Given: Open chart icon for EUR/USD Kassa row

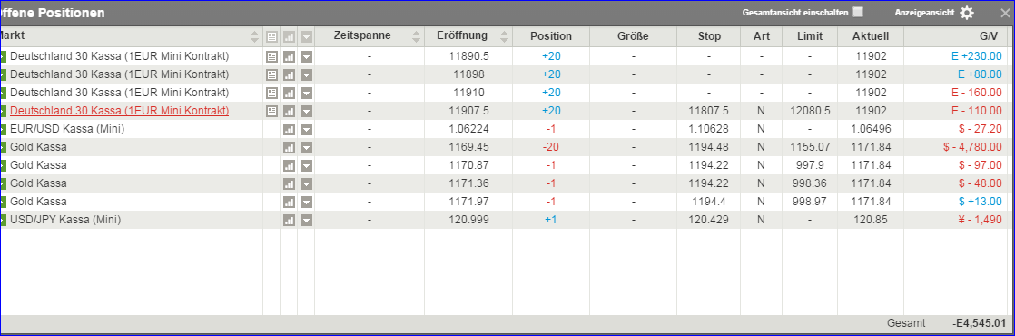Looking at the screenshot, I should tap(289, 130).
